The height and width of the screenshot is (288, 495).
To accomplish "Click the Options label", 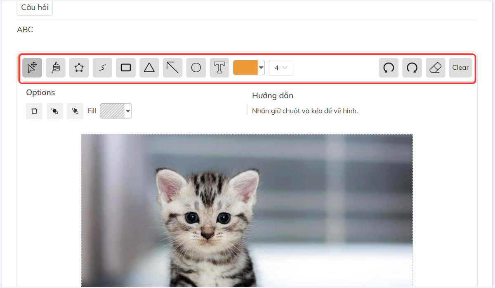I will [40, 92].
